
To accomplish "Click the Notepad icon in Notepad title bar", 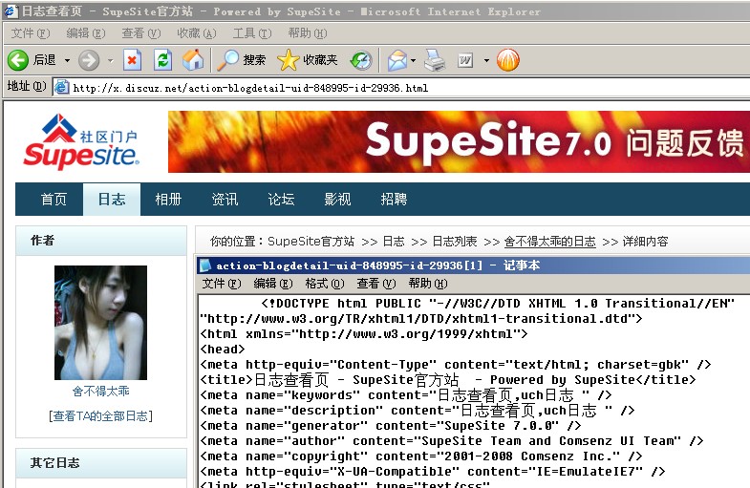I will click(x=205, y=265).
